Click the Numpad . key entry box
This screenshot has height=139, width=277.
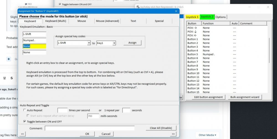click(34, 40)
